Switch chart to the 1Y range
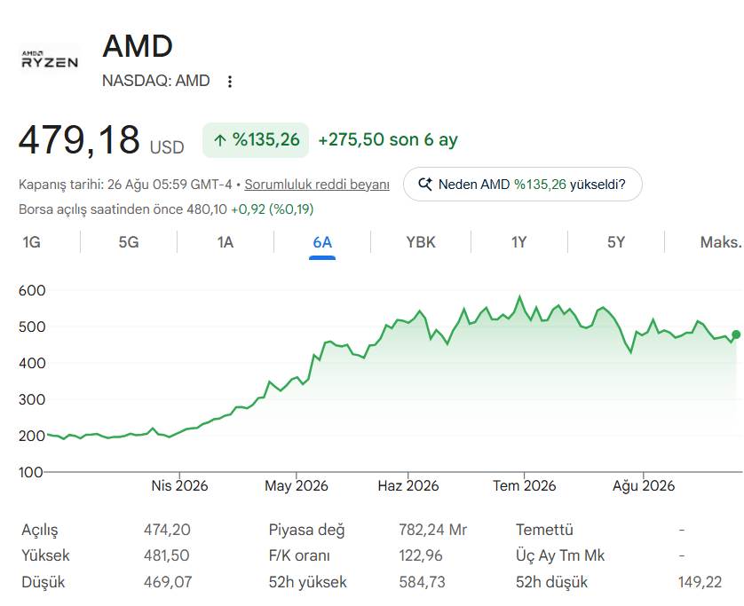The height and width of the screenshot is (606, 744). [x=519, y=242]
